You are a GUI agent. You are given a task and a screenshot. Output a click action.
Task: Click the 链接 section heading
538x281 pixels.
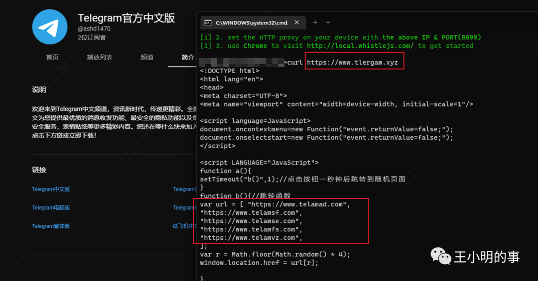(39, 170)
